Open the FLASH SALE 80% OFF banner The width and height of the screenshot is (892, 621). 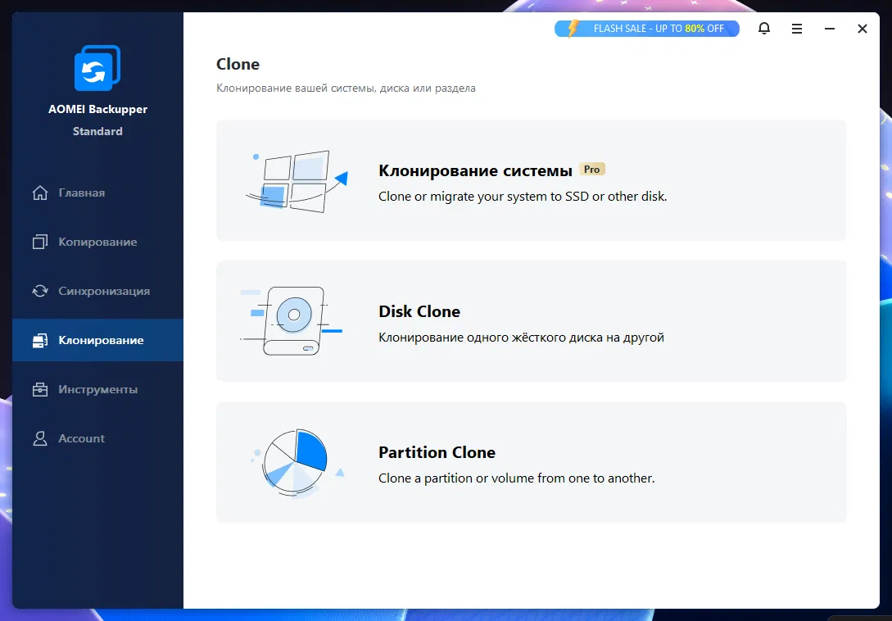pyautogui.click(x=647, y=29)
